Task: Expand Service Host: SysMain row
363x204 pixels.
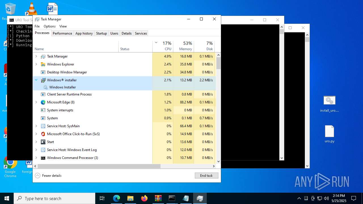Action: click(x=36, y=126)
